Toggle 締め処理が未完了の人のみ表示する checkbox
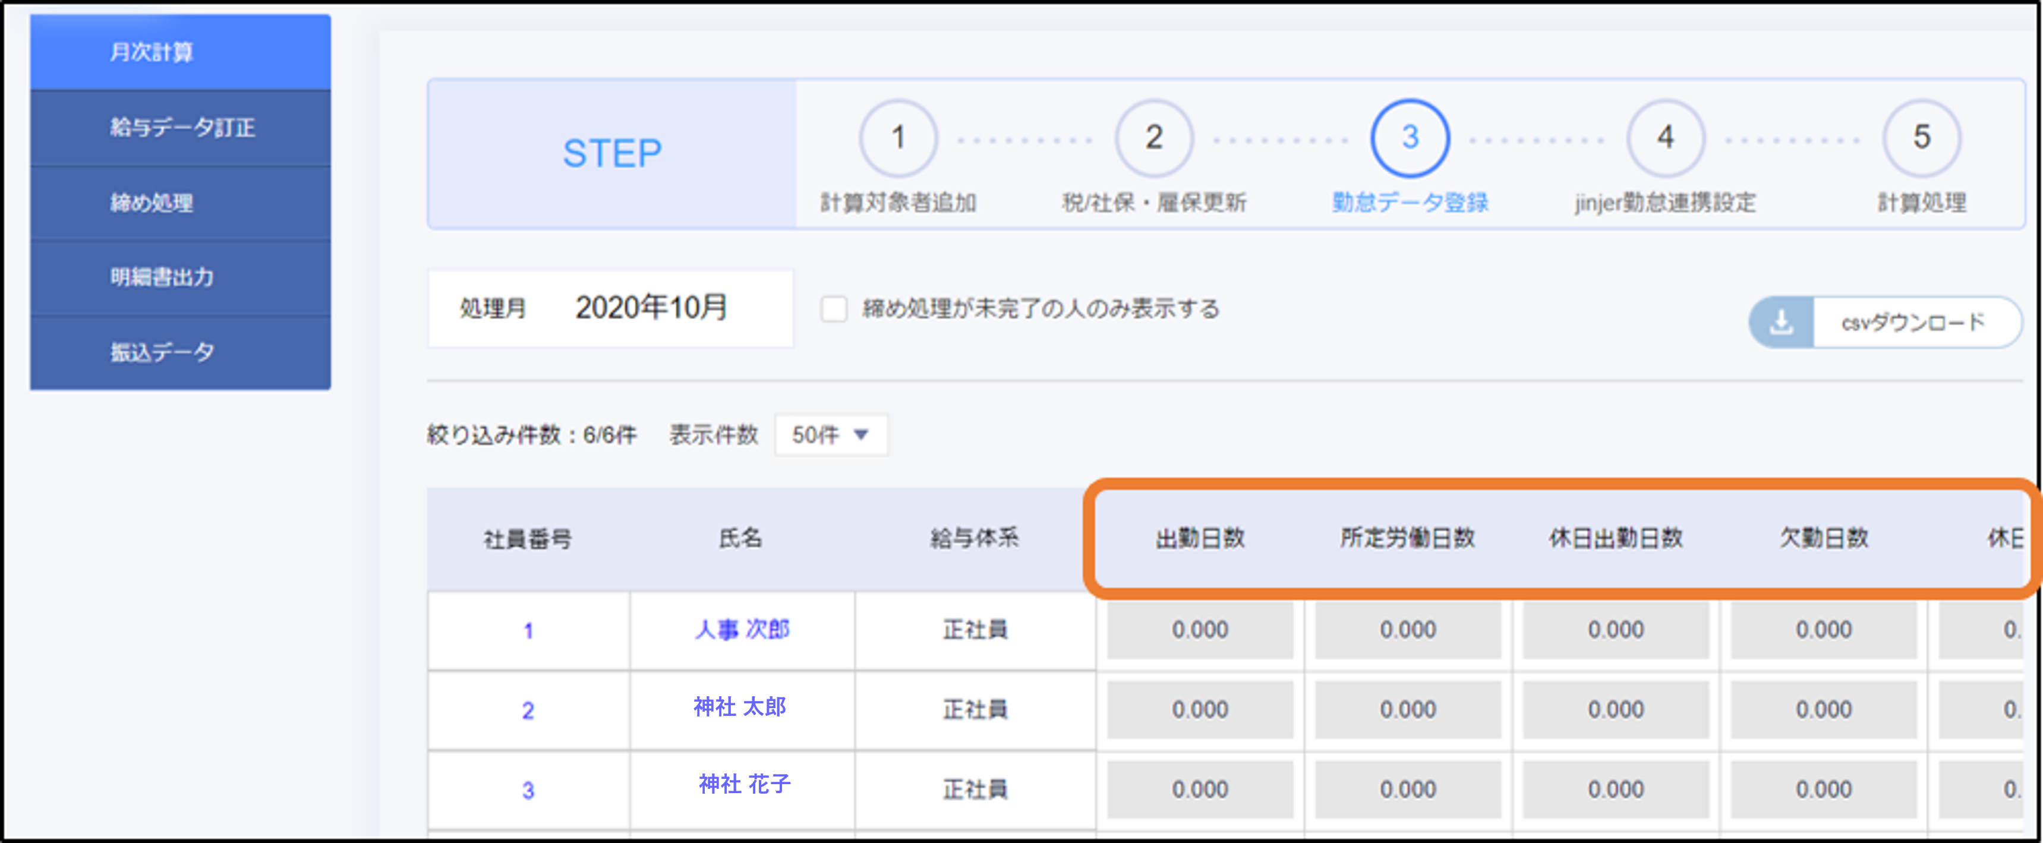 click(x=834, y=308)
